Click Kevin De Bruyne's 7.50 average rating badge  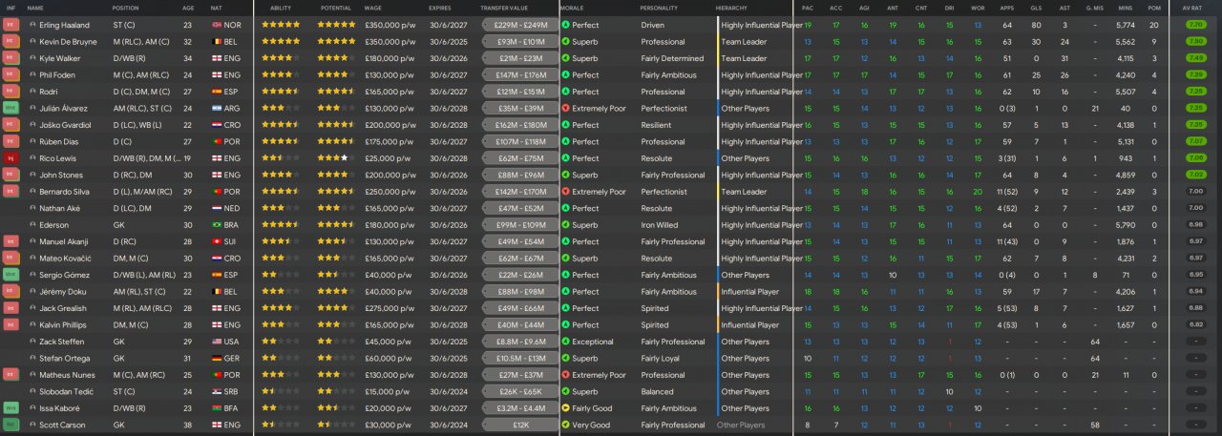point(1194,42)
